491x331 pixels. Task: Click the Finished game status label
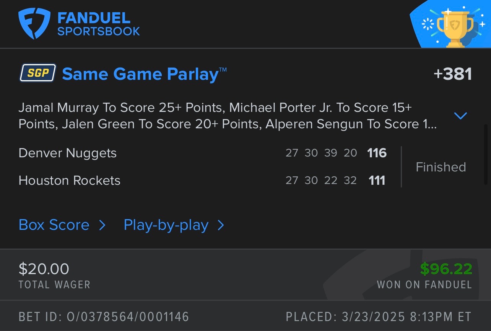(x=441, y=167)
